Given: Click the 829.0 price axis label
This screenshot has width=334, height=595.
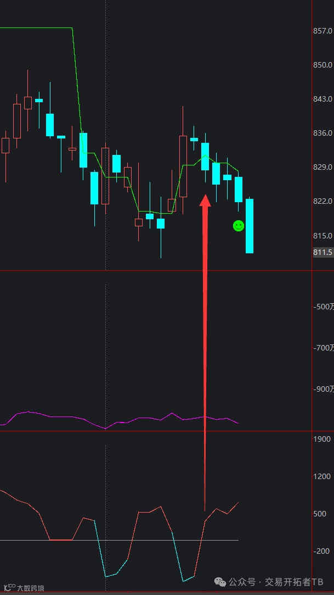Looking at the screenshot, I should pos(323,167).
